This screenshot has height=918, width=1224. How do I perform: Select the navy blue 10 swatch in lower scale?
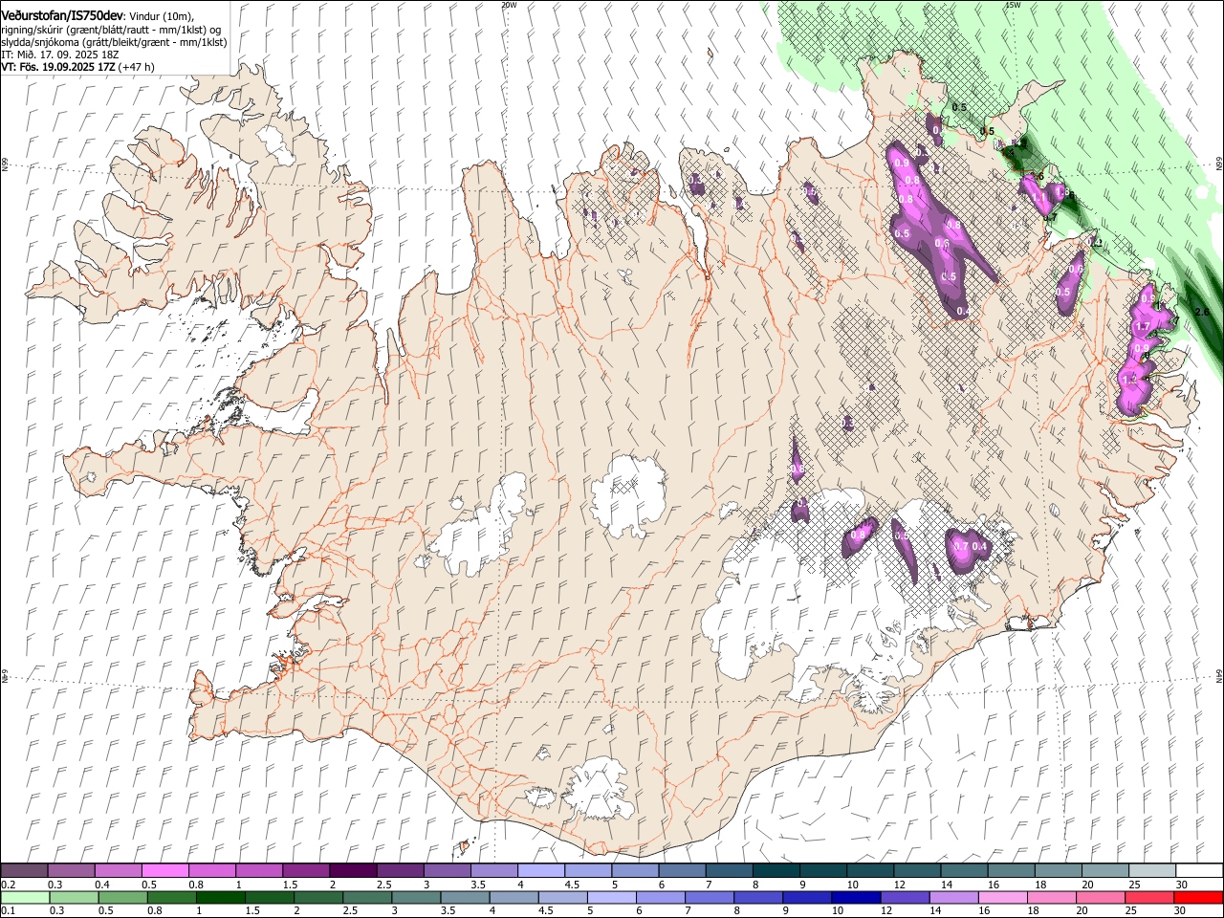(x=856, y=898)
